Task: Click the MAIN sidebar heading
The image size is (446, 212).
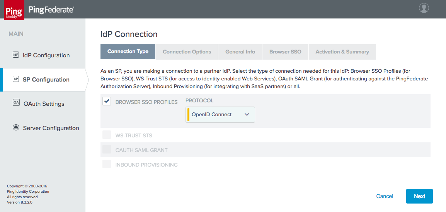Action: click(16, 34)
